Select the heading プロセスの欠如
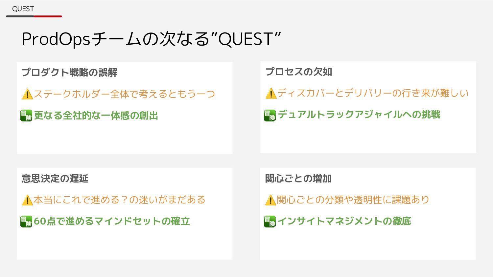 click(298, 72)
